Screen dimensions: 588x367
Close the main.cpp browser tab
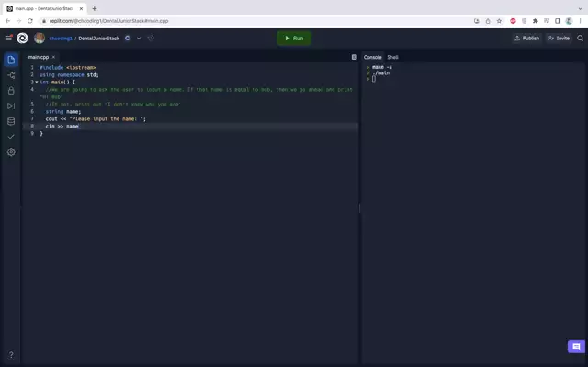(x=81, y=8)
